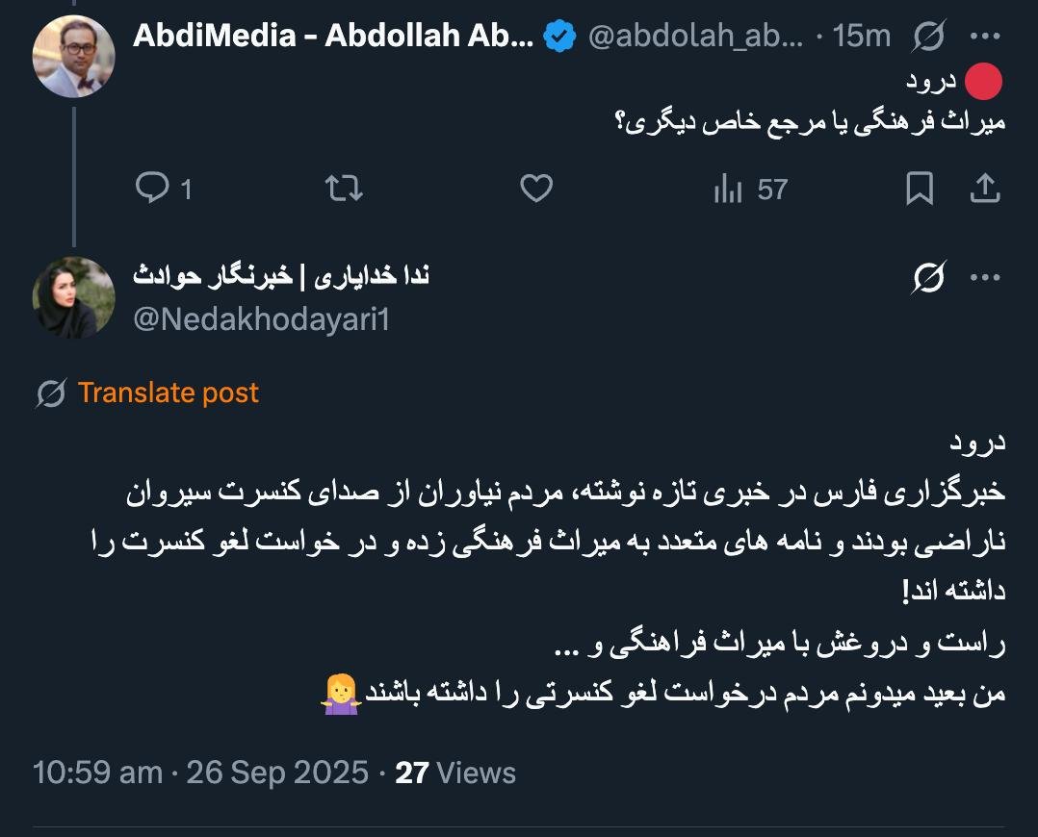Click the blue verified badge

coord(559,37)
